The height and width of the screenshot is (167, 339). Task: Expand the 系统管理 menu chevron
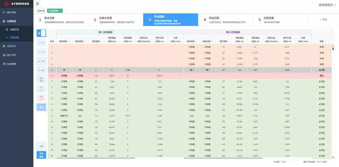pos(32,64)
